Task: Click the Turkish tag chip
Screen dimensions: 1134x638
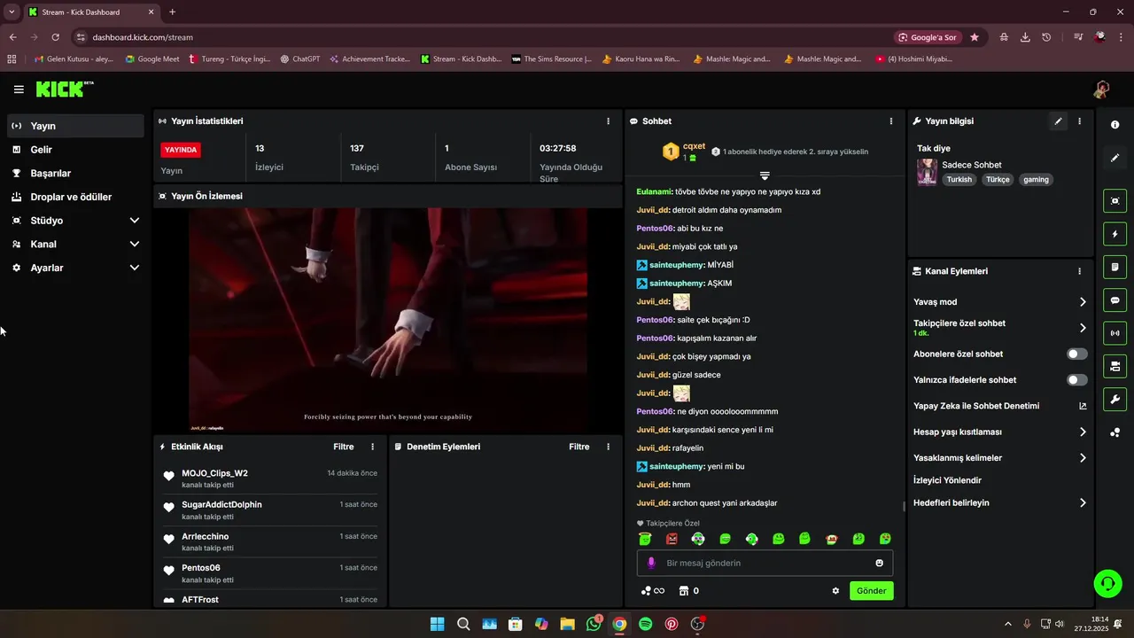Action: click(959, 179)
